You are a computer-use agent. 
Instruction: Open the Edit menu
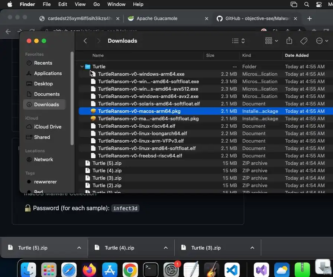[x=63, y=4]
